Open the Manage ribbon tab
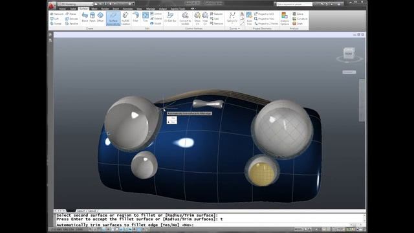Screen dimensions: 414x233 (151, 8)
